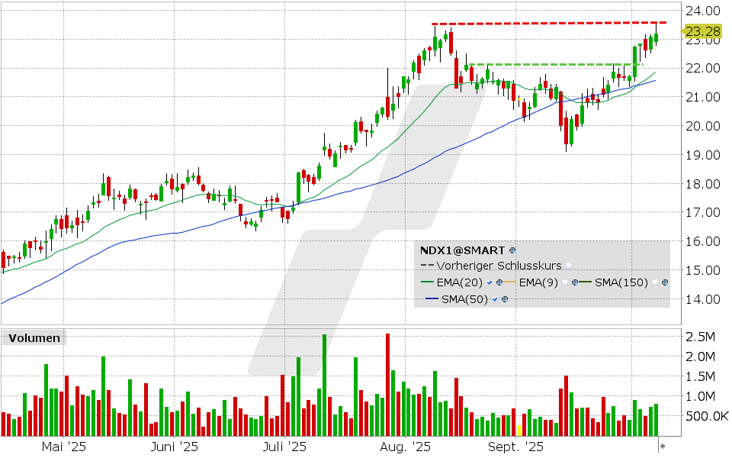Open settings icon next to NDX1@SMART
This screenshot has height=458, width=732.
512,250
